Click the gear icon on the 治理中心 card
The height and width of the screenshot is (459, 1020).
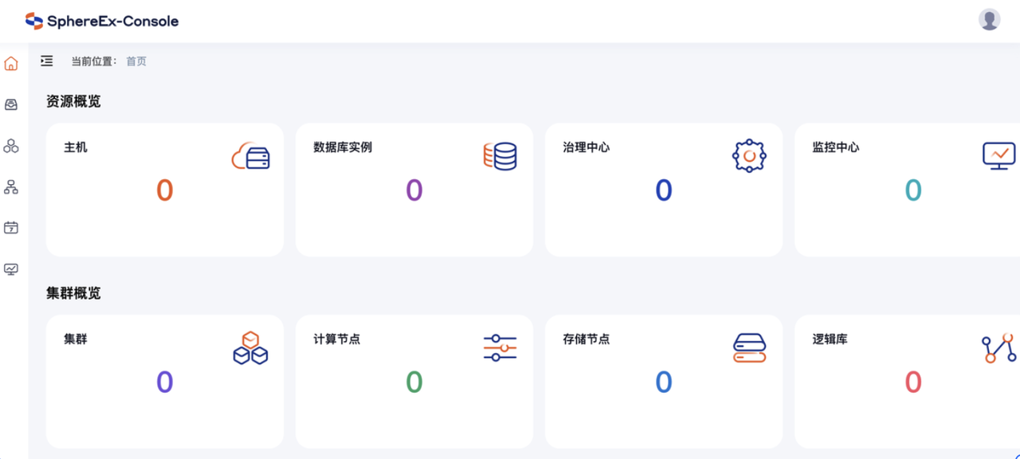tap(749, 155)
